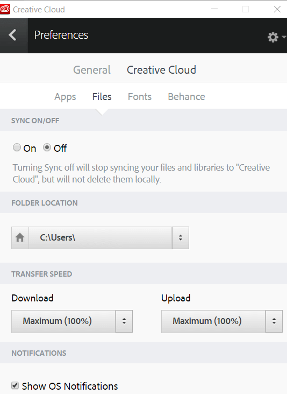Open the Apps sub-tab
Image resolution: width=287 pixels, height=394 pixels.
pyautogui.click(x=65, y=97)
